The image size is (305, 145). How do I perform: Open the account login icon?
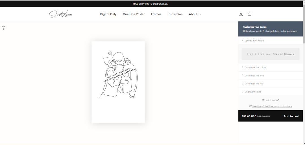click(x=241, y=14)
